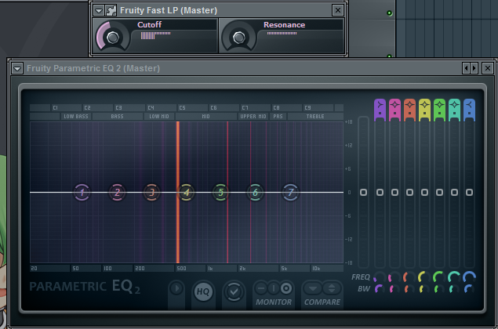Viewport: 498px width, 329px height.
Task: Click the band 7 node on the EQ curve
Action: [290, 192]
